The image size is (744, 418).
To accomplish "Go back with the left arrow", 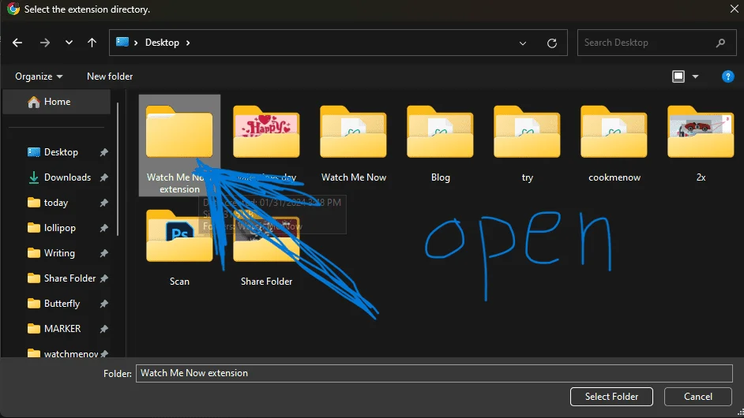I will coord(17,43).
